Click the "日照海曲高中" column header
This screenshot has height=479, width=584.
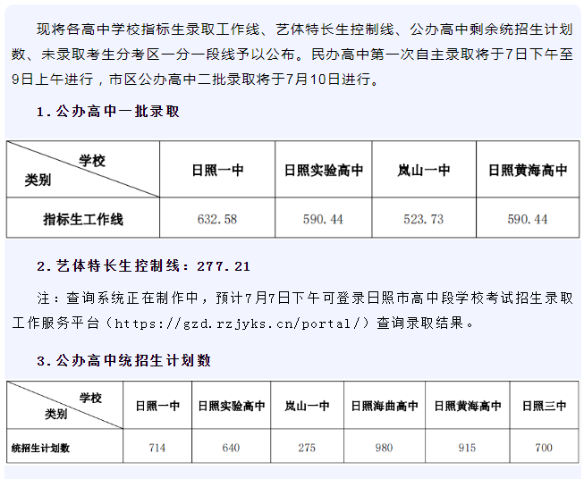click(385, 406)
